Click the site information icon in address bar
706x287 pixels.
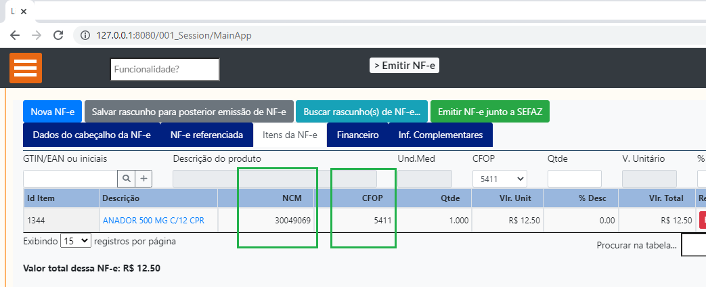[x=85, y=35]
